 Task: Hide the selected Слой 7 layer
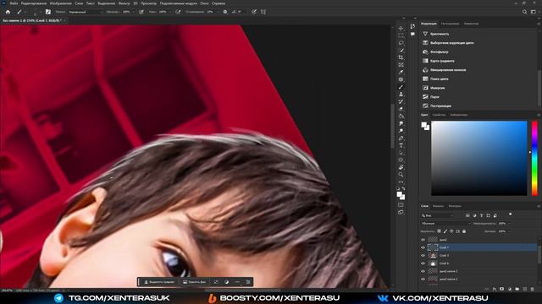pos(423,247)
